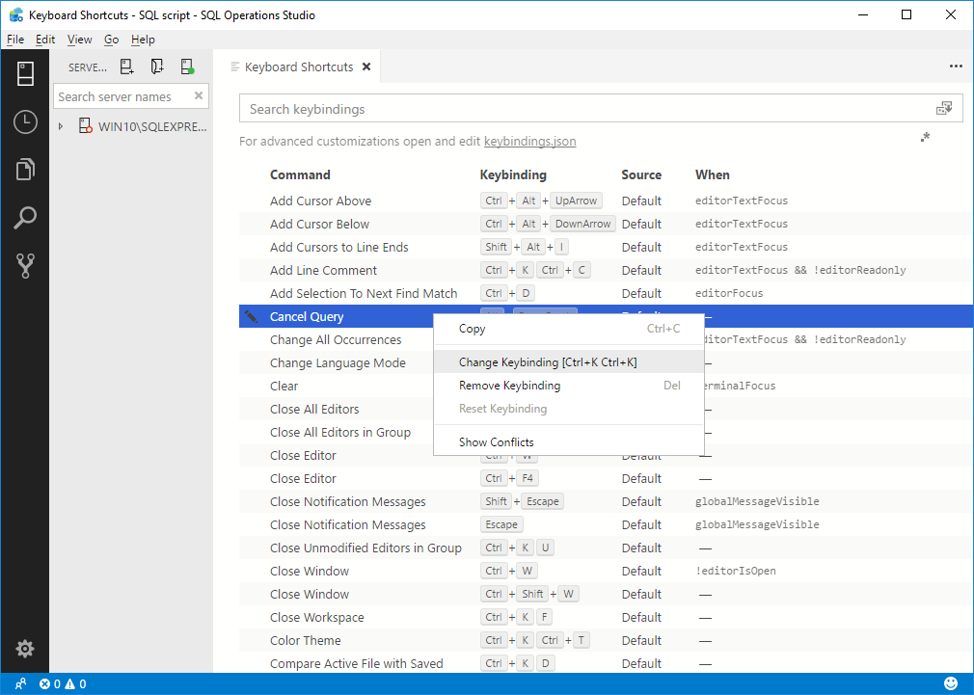Select Show Conflicts in the context menu

[496, 442]
